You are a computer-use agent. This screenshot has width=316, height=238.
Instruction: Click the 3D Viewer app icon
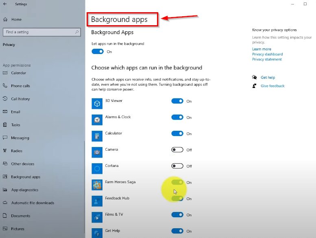pyautogui.click(x=97, y=104)
